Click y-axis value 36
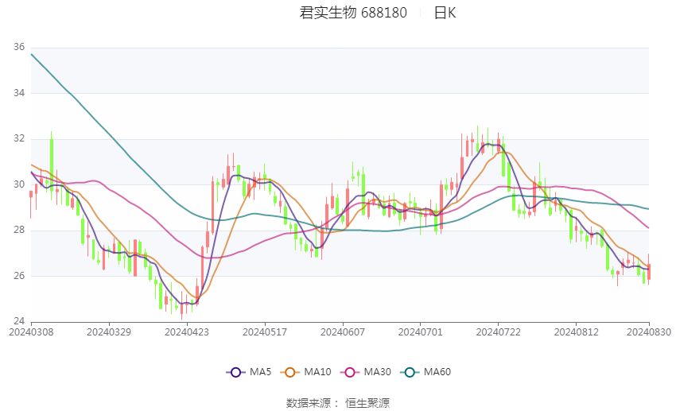 click(19, 47)
